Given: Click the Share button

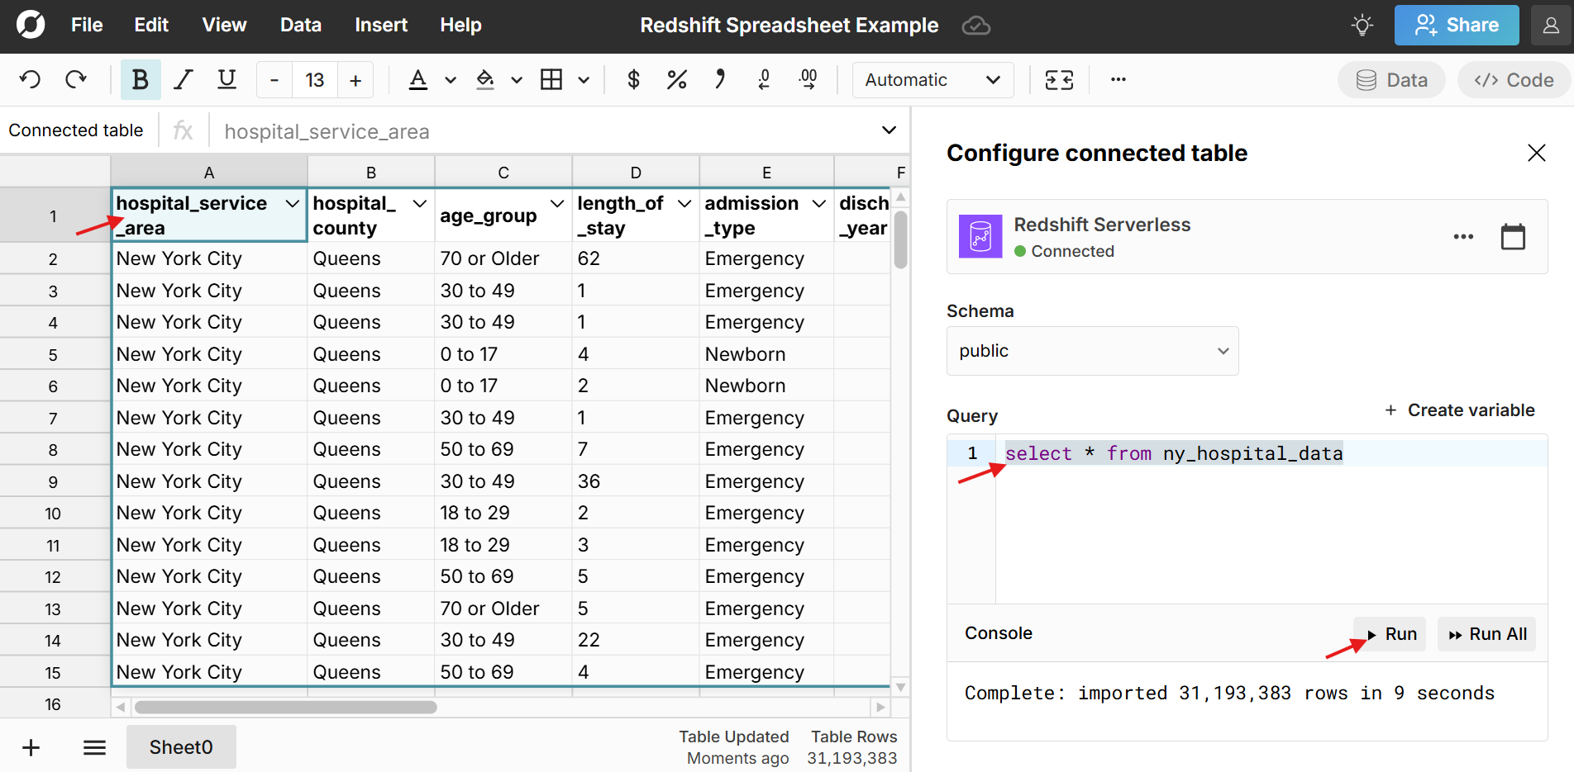Looking at the screenshot, I should (x=1456, y=26).
